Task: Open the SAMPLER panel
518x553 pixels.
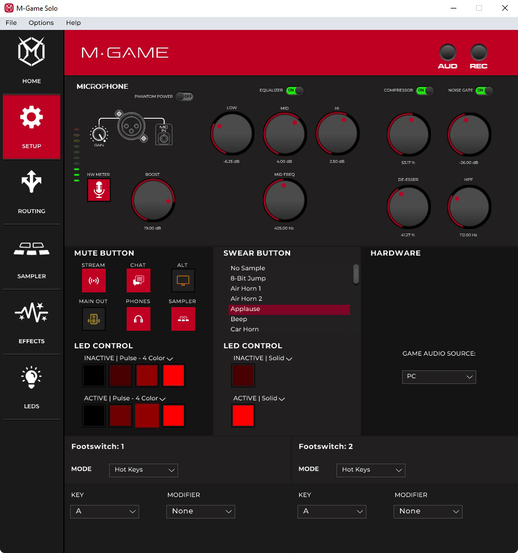Action: click(31, 257)
